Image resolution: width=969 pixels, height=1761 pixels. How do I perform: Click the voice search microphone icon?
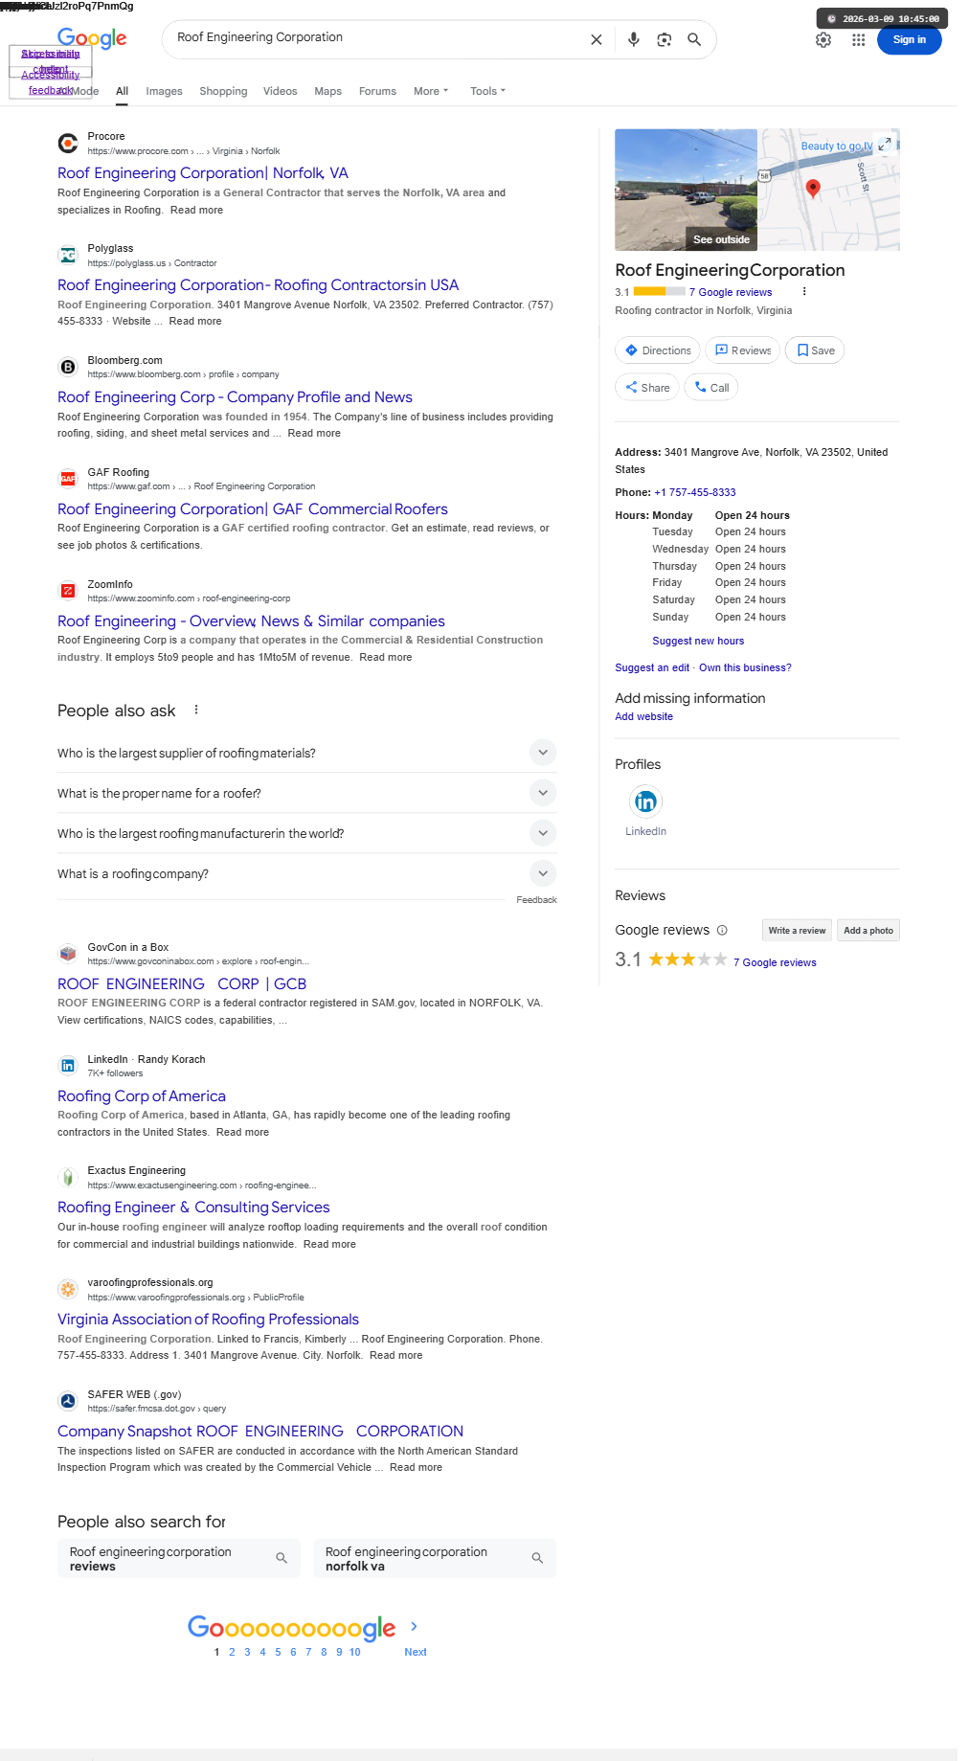(633, 39)
